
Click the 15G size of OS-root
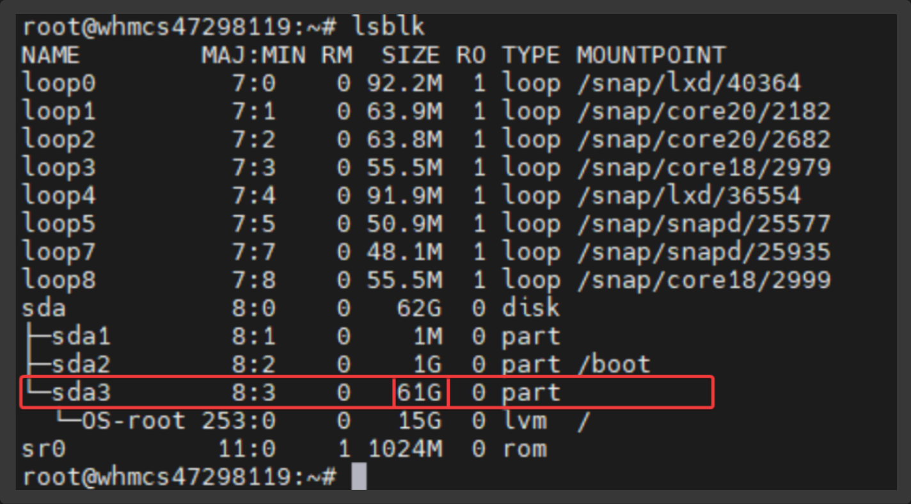coord(419,421)
